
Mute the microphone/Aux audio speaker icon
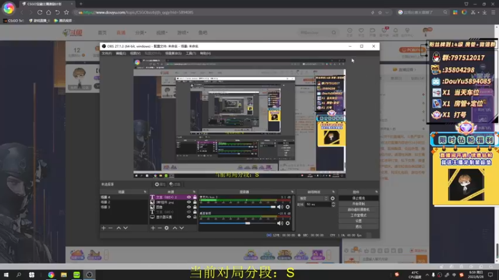(x=279, y=207)
